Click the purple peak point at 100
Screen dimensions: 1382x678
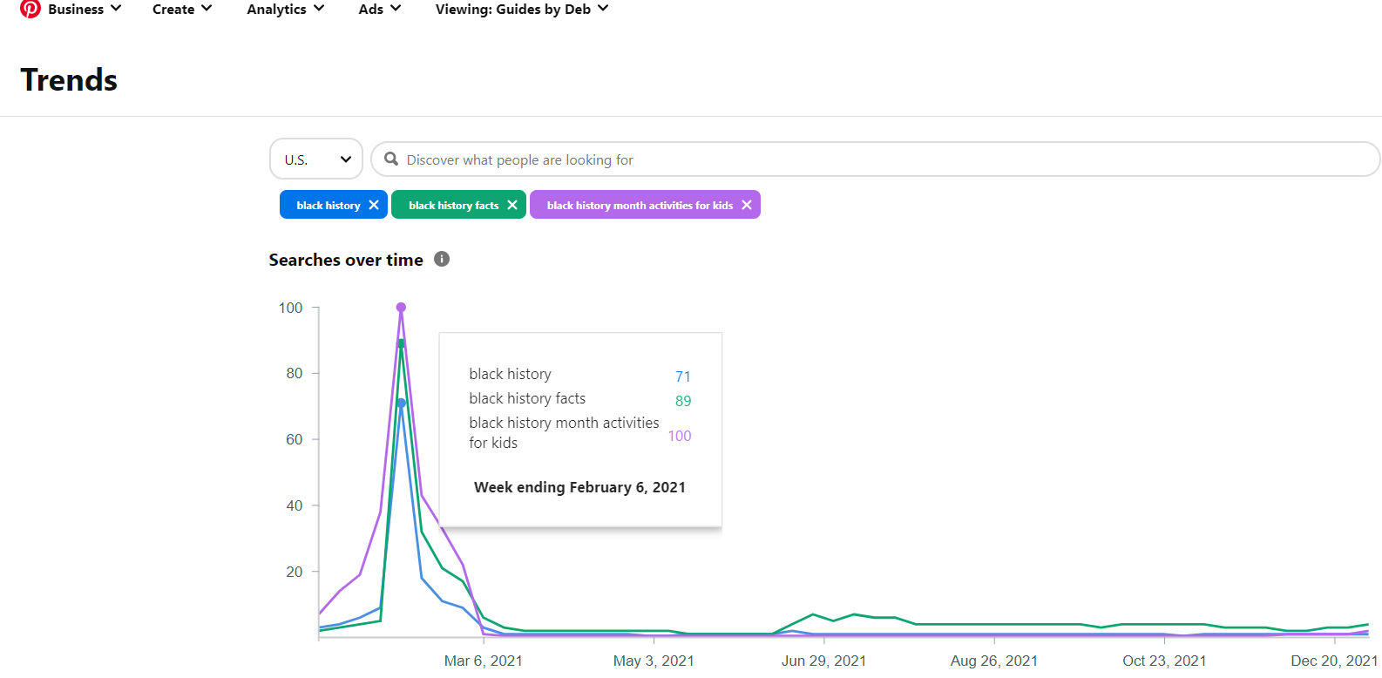point(401,307)
